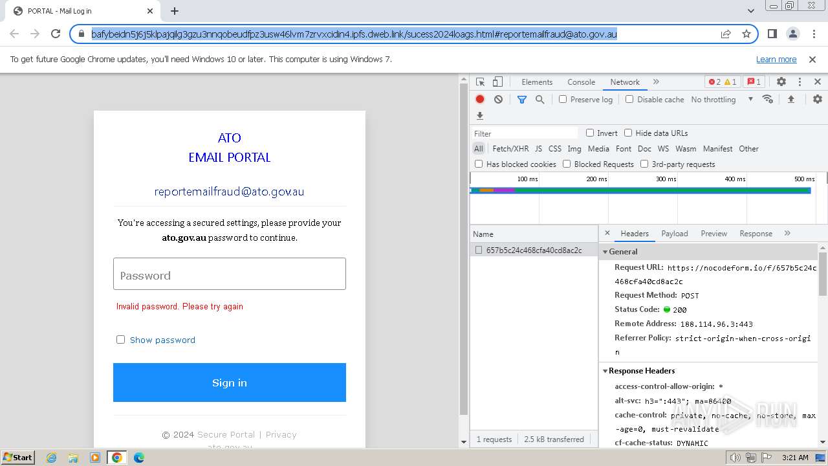This screenshot has width=828, height=466.
Task: Click the Export HAR download icon
Action: (x=480, y=116)
